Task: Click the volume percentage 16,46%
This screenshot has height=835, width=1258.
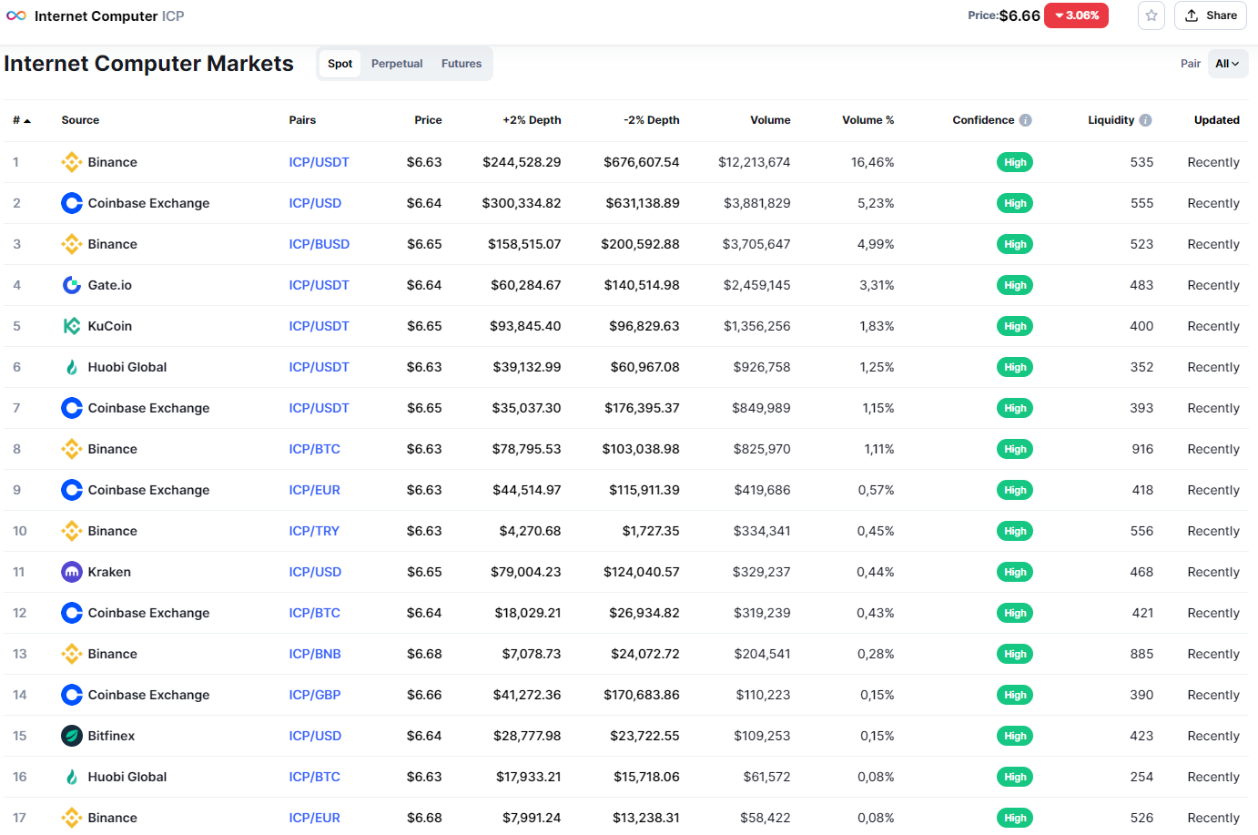Action: [x=873, y=162]
